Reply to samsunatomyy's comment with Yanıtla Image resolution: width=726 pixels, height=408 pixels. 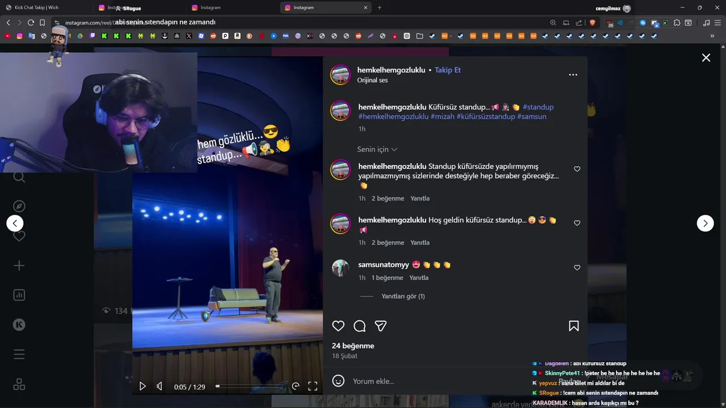(x=419, y=278)
